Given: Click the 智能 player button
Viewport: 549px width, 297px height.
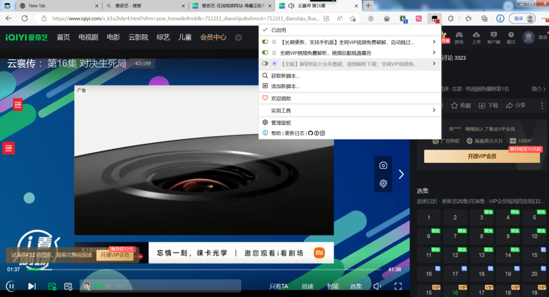Looking at the screenshot, I should pos(332,286).
